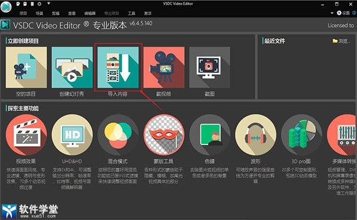Click the 创建幻灯秀 create slideshow tile

click(x=72, y=67)
